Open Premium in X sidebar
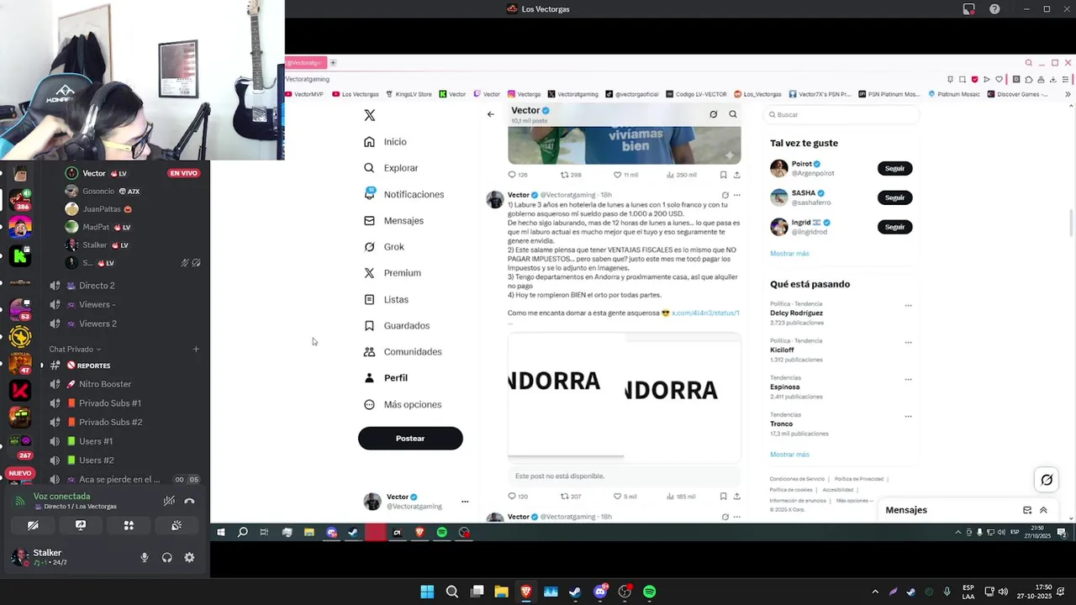Screen dimensions: 1076x605 393,273
